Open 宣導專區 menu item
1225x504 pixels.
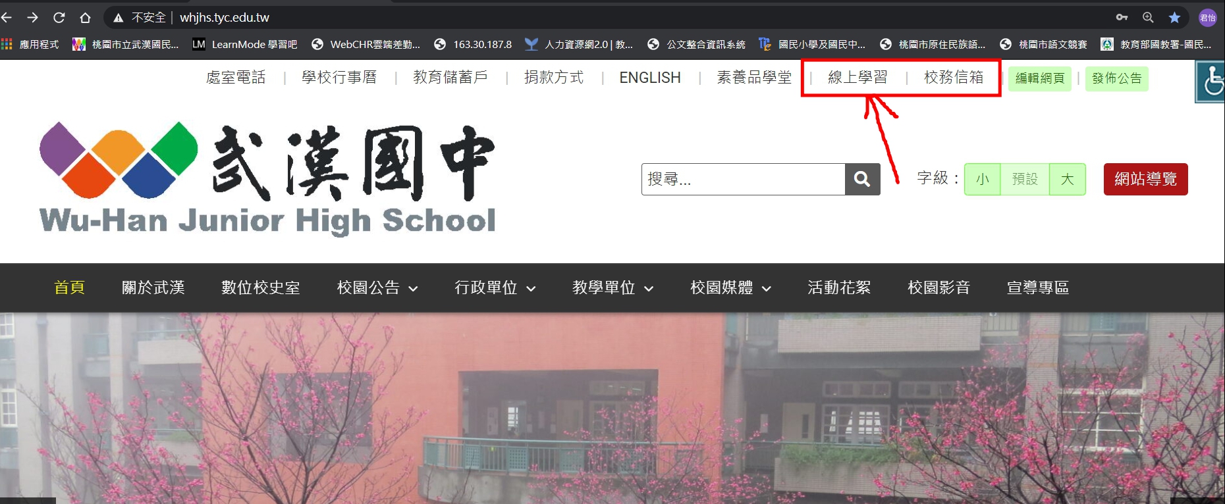pos(1038,288)
